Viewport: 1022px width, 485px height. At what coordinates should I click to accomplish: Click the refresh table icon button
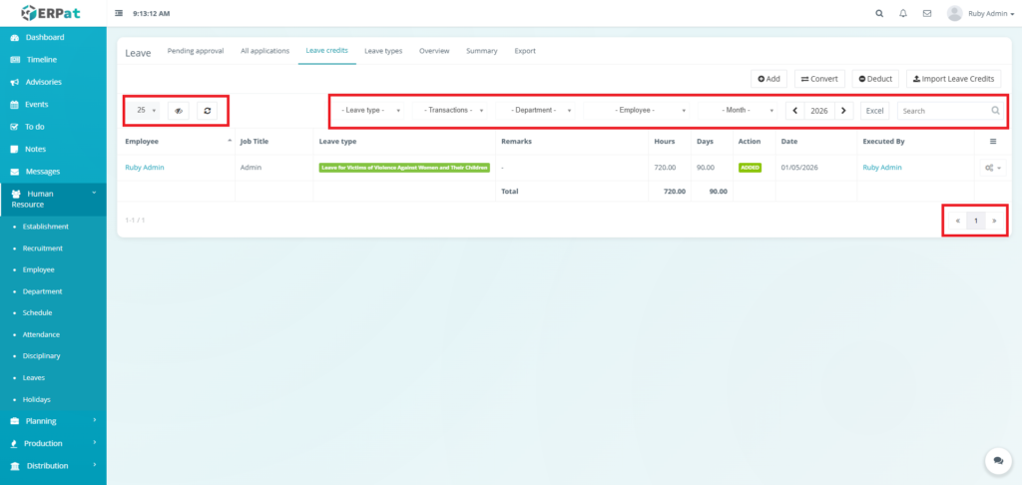(207, 111)
